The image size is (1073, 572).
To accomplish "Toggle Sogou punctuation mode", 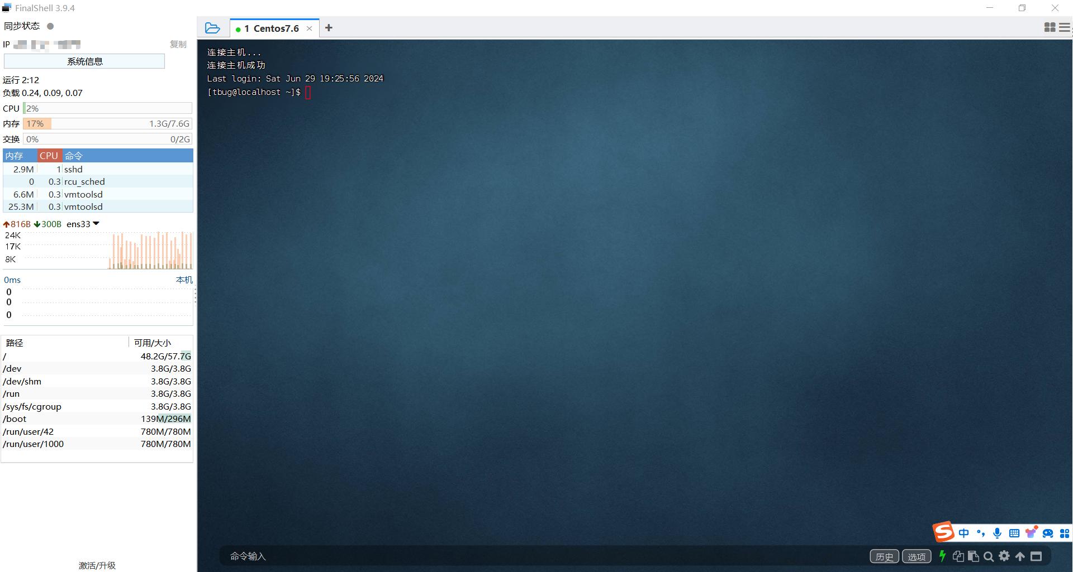I will 980,533.
